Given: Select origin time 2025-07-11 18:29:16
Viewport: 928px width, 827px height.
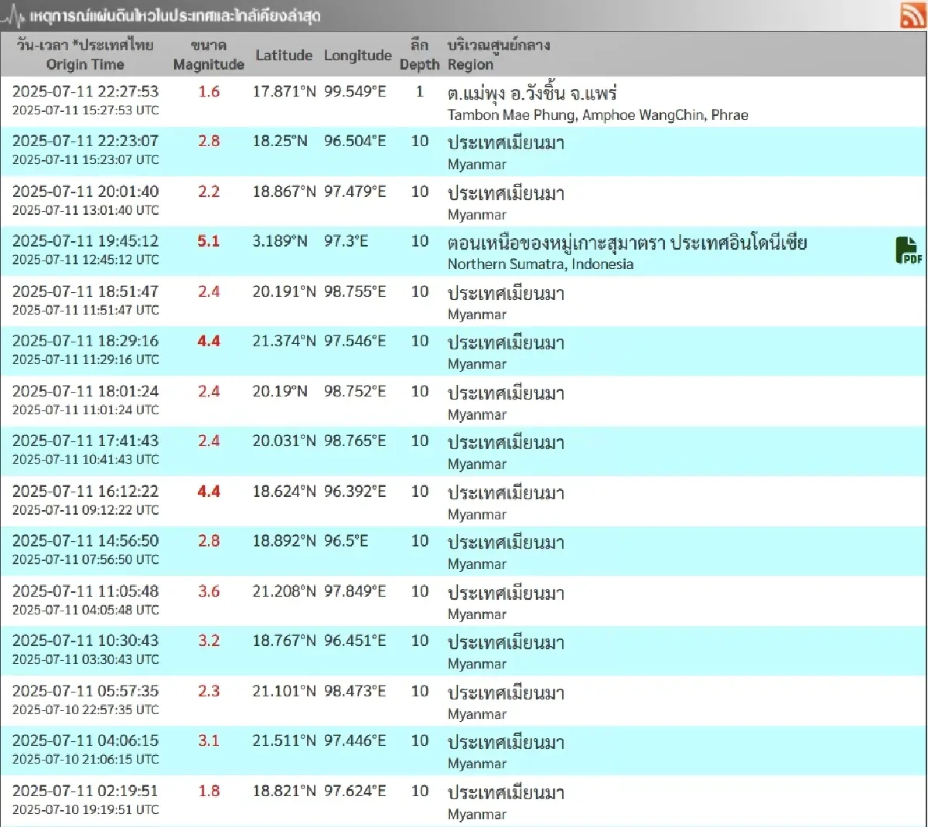Looking at the screenshot, I should click(x=85, y=341).
